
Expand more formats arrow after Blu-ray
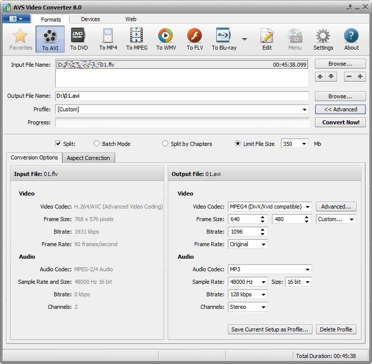point(244,39)
